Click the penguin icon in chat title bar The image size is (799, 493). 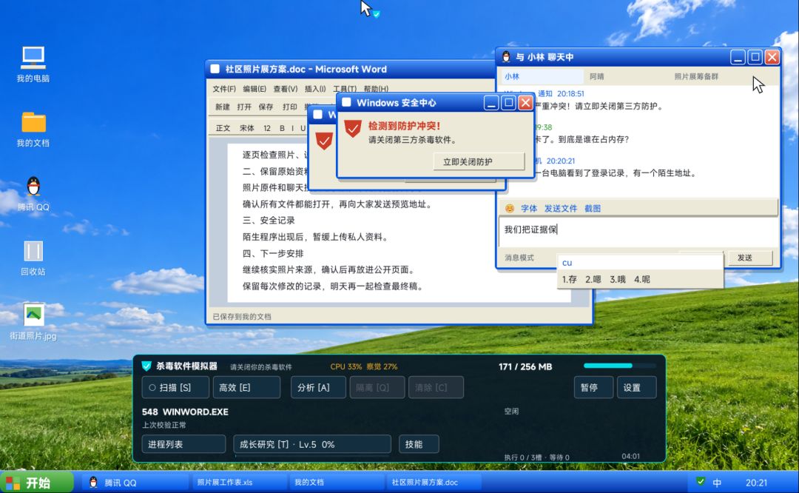click(506, 57)
